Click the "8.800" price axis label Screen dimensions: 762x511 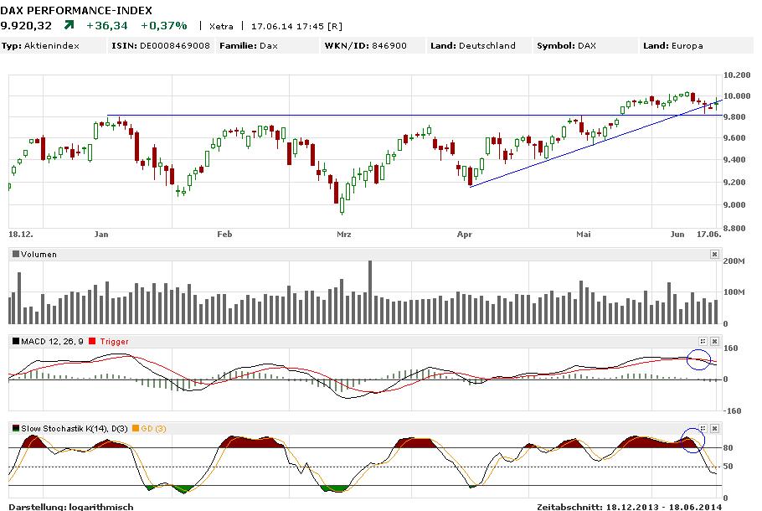(734, 228)
